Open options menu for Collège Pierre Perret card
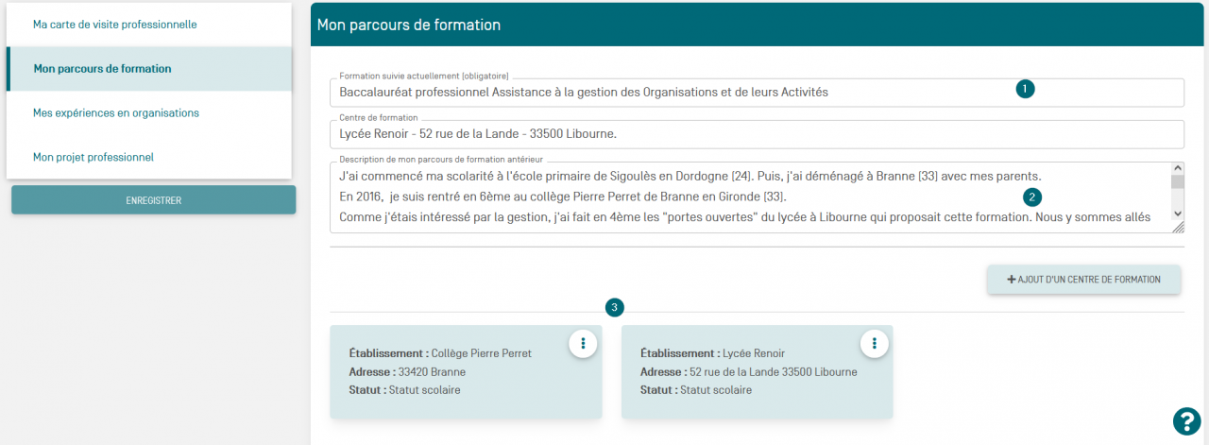The width and height of the screenshot is (1209, 445). pos(583,343)
